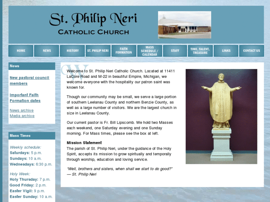The image size is (270, 202).
Task: Open Important Faith Formation dates link
Action: (25, 97)
